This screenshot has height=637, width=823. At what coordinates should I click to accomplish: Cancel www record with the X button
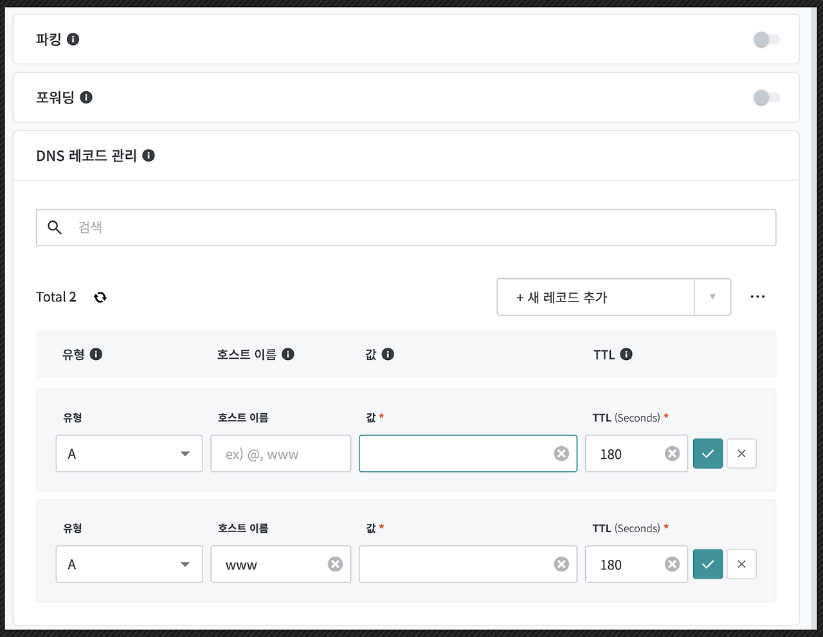point(741,564)
